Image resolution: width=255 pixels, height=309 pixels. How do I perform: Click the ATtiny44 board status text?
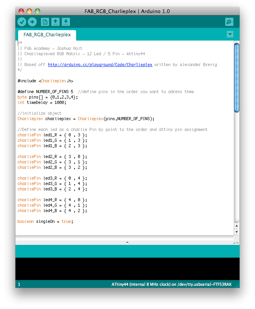coord(172,284)
